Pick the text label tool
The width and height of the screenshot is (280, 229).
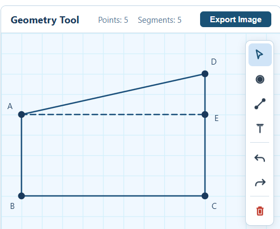pos(260,129)
